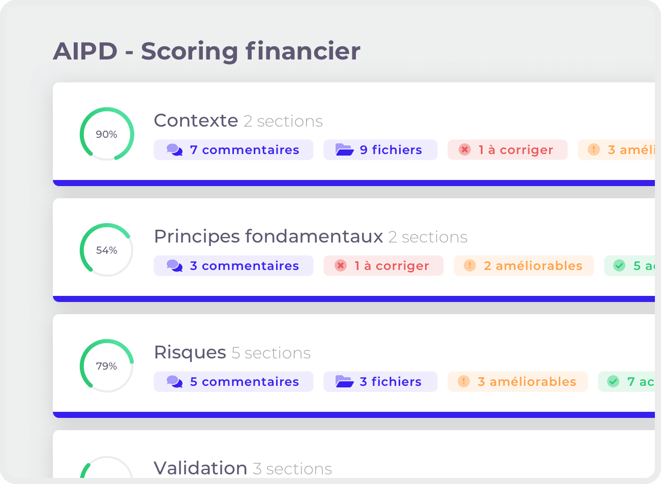This screenshot has height=484, width=661.
Task: Open the 7 commentaires badge on Contexte
Action: (x=233, y=149)
